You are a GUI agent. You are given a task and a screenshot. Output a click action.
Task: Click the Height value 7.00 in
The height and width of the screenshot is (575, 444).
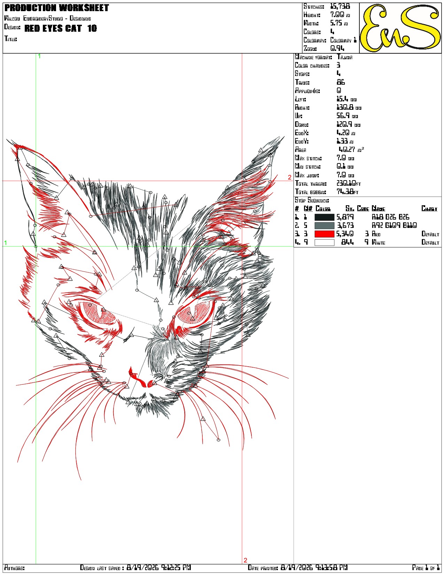click(340, 15)
